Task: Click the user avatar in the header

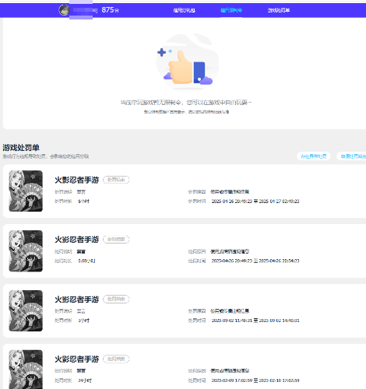Action: pyautogui.click(x=64, y=10)
